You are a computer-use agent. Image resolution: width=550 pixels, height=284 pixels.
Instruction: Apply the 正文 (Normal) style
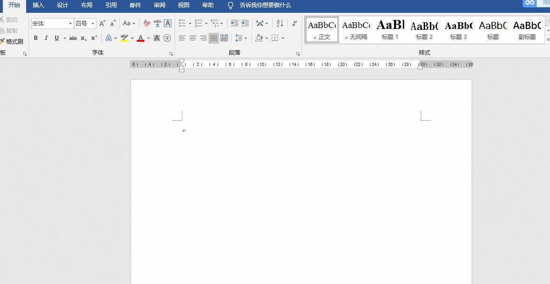pyautogui.click(x=322, y=30)
